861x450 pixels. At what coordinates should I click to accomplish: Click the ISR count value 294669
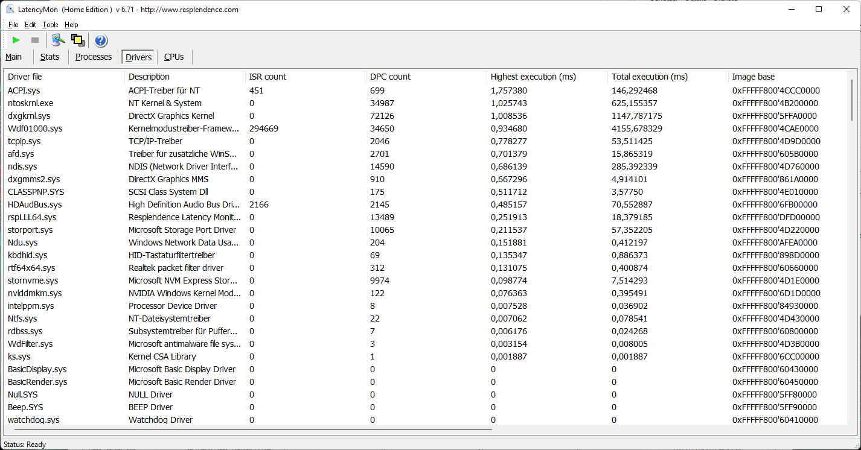[264, 128]
